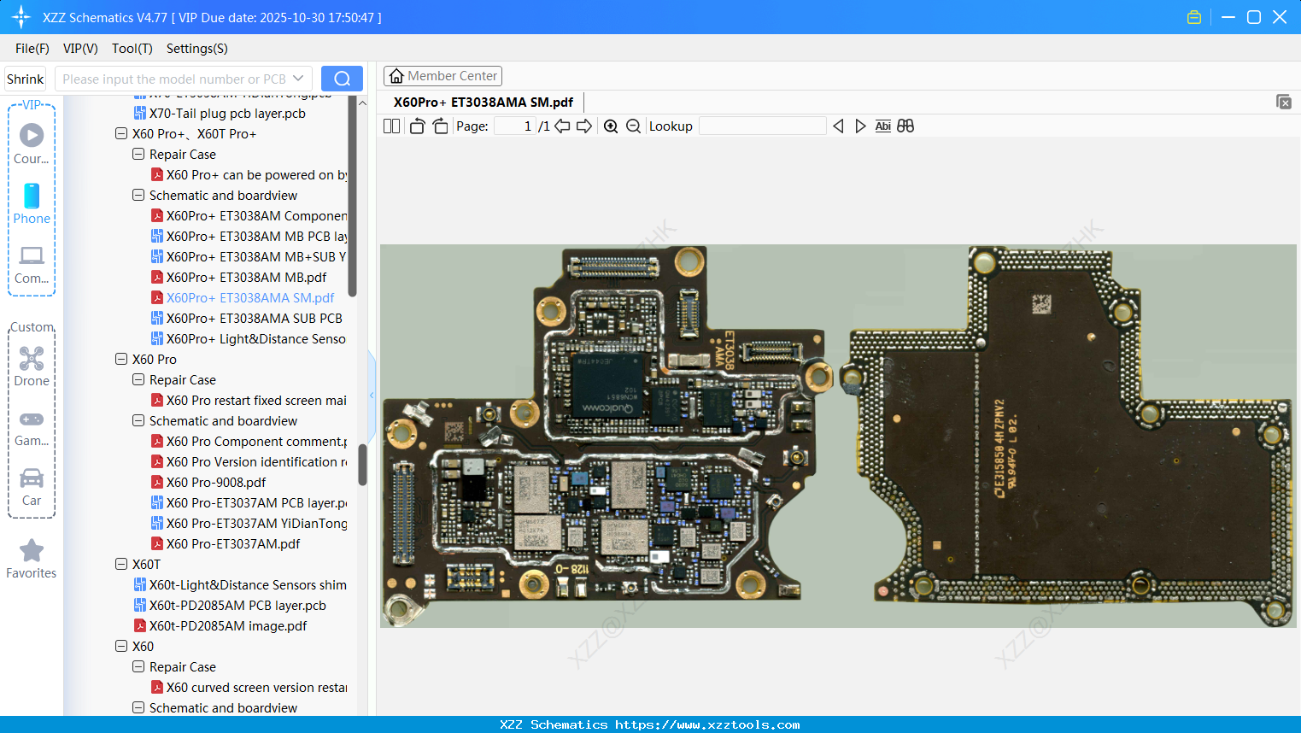Click the binoculars search icon

[905, 126]
